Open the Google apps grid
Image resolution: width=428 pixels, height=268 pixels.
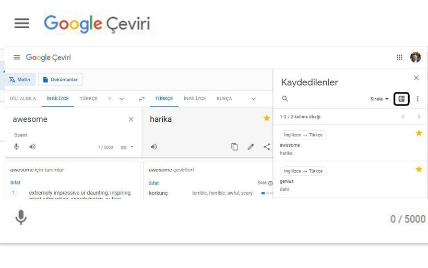pos(399,57)
